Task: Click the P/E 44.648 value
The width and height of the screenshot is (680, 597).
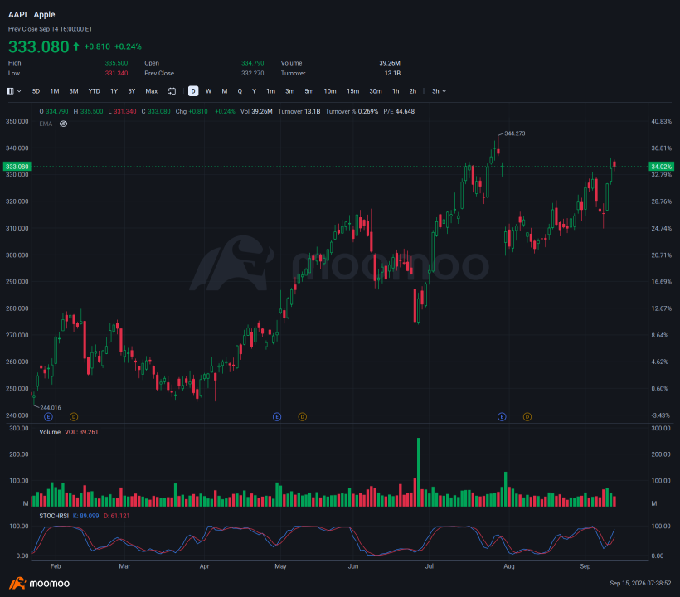Action: coord(399,111)
